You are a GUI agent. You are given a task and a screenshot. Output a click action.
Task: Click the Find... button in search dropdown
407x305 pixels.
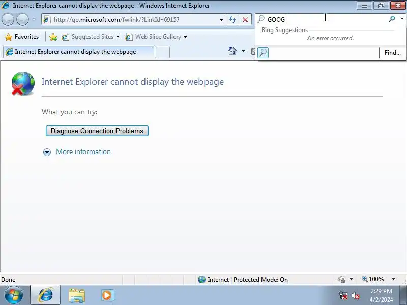(x=392, y=53)
